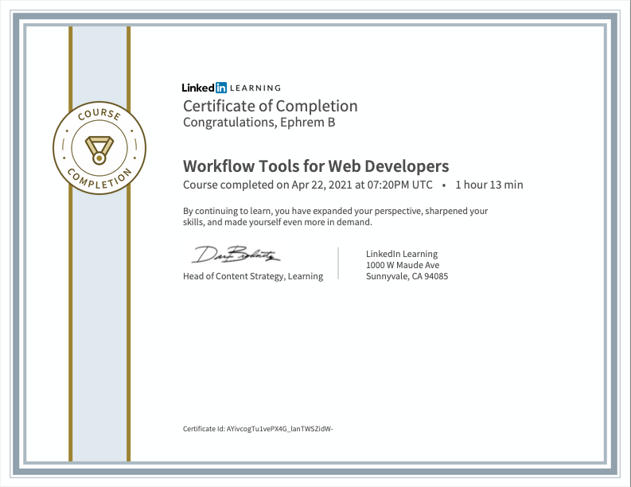
Task: Click the bullet dot before the duration
Action: (444, 185)
